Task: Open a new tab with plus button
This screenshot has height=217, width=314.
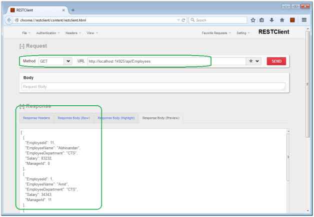Action: pos(73,10)
